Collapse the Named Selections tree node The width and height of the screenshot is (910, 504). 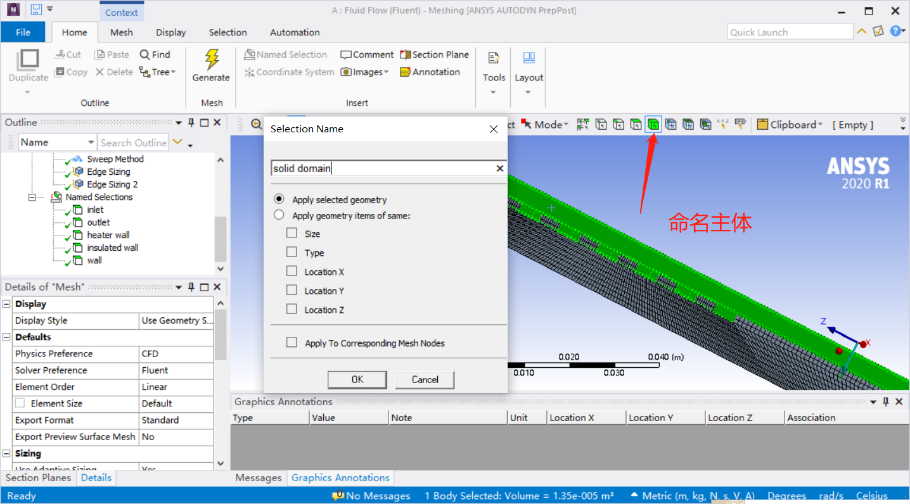coord(32,197)
